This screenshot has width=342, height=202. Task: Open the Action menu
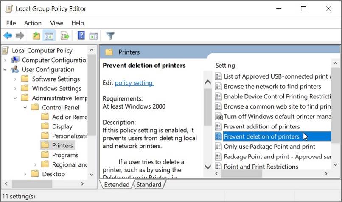pos(33,23)
